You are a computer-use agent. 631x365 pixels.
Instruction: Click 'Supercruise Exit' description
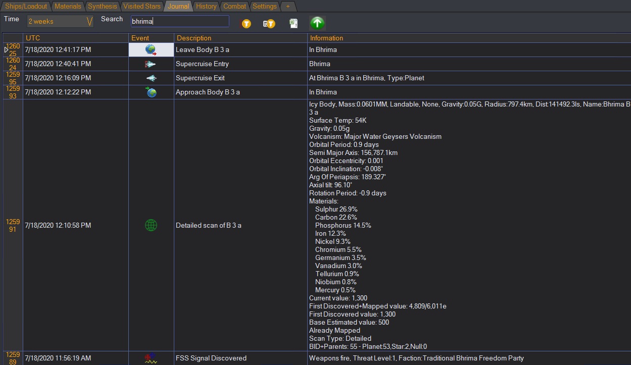200,78
